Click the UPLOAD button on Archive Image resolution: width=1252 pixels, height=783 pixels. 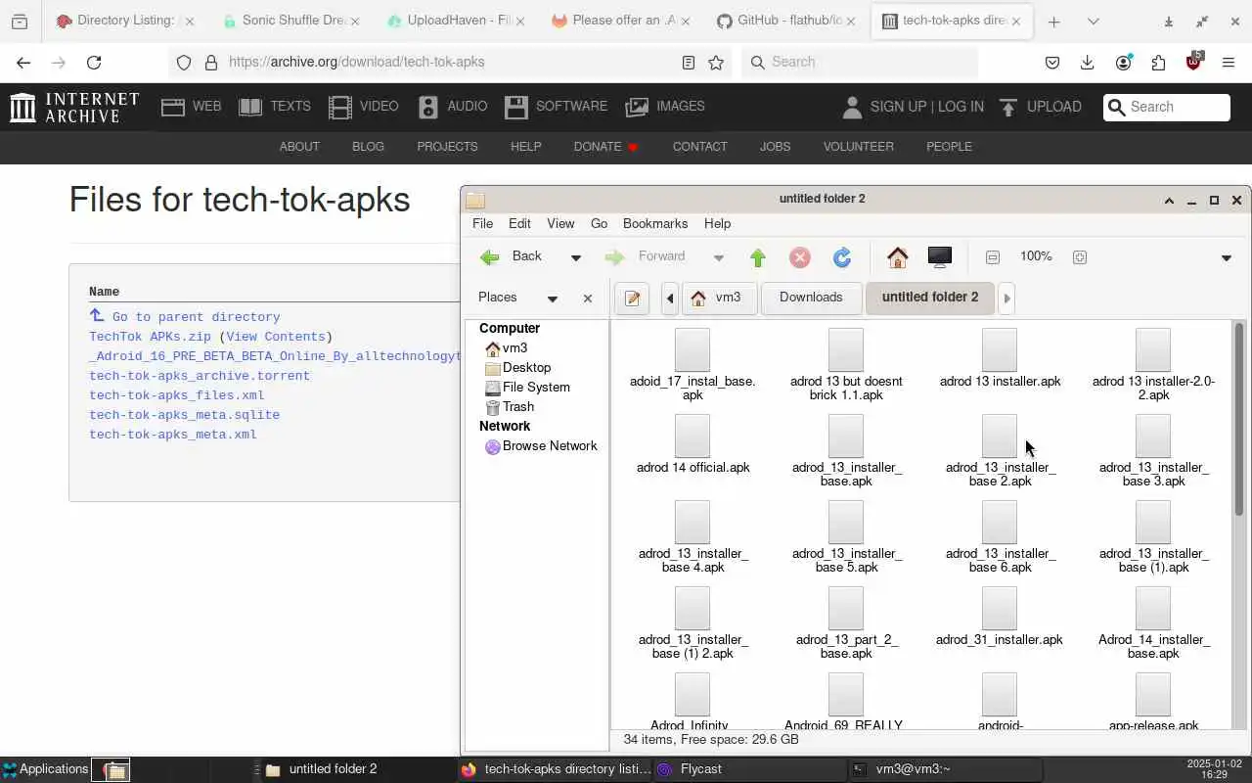click(x=1040, y=107)
